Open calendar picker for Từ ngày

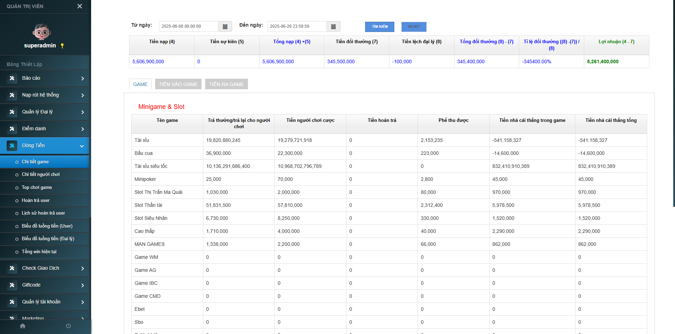[225, 27]
